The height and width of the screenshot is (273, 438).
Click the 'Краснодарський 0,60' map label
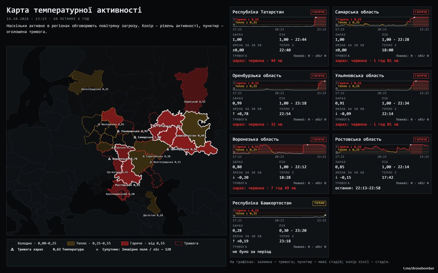click(120, 194)
